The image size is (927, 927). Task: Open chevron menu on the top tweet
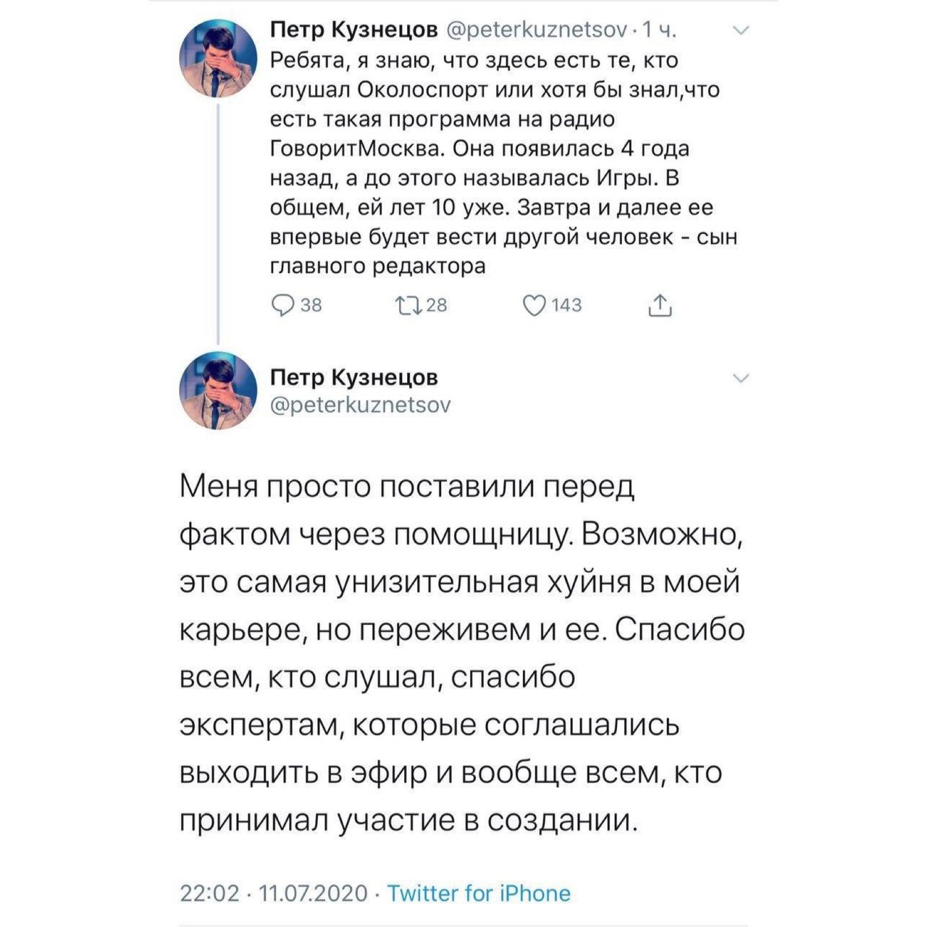741,31
